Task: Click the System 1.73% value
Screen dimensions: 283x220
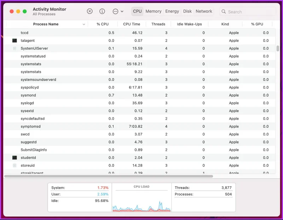Action: (x=103, y=188)
